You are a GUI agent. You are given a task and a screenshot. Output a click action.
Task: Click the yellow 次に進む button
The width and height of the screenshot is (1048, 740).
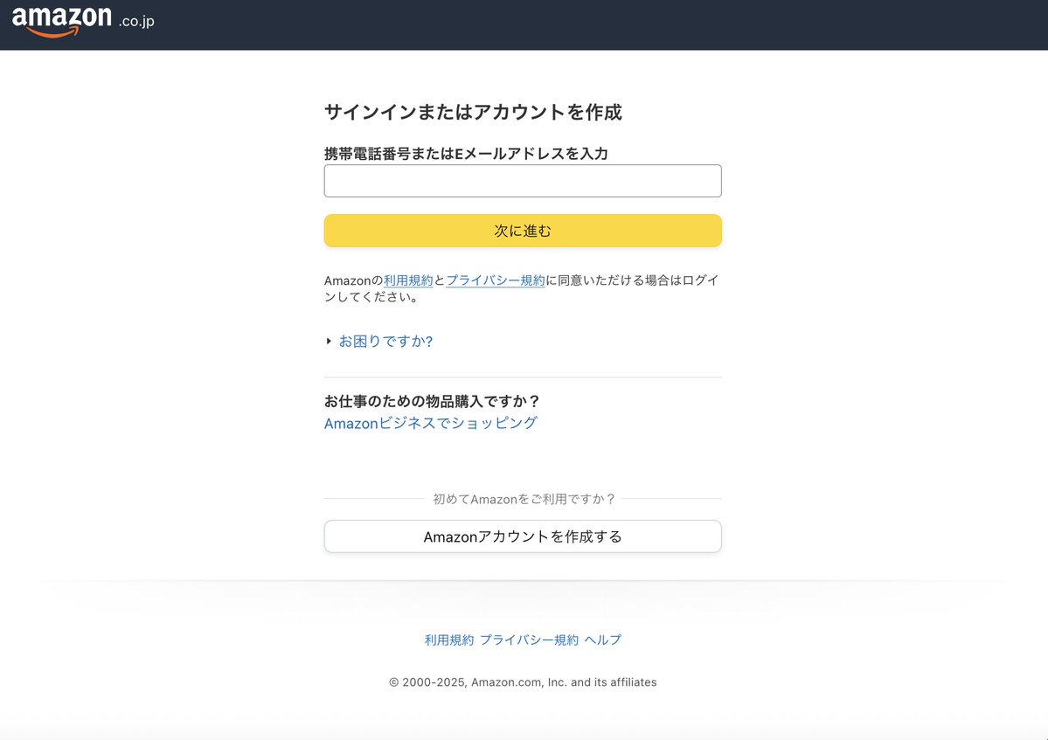[523, 231]
